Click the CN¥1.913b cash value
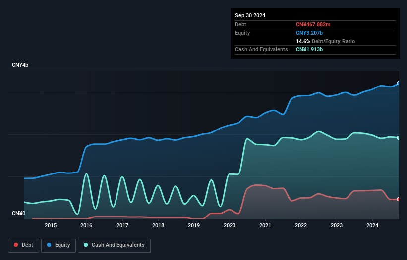407x260 pixels. tap(309, 49)
